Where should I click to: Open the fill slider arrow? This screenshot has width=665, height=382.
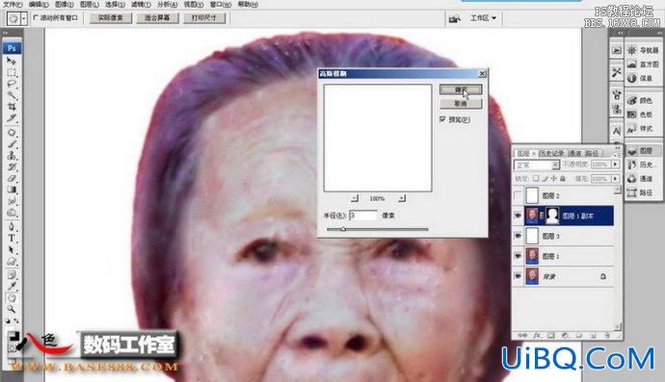tap(616, 179)
